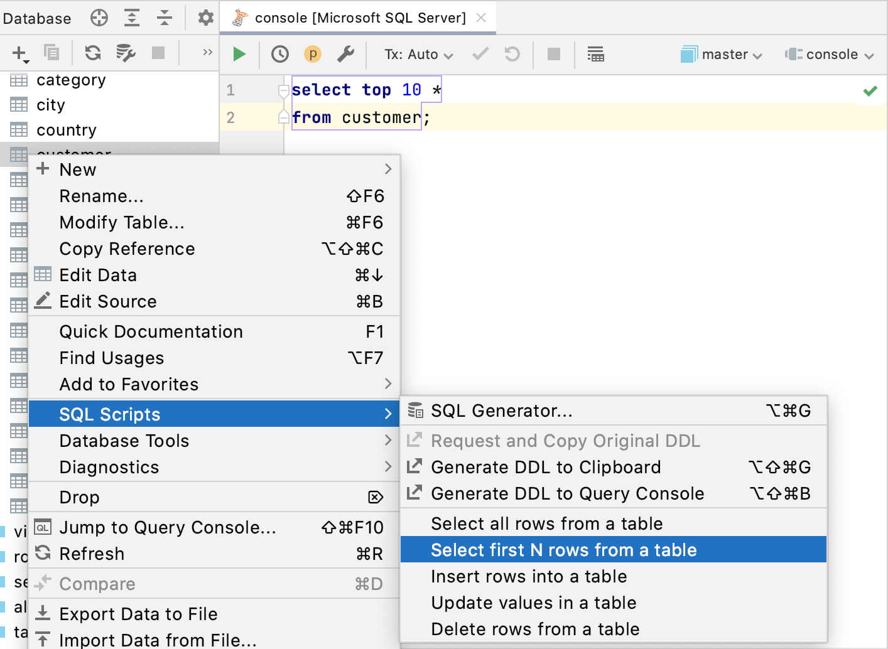Open the query execution history
Screen dimensions: 888x649
(x=280, y=54)
